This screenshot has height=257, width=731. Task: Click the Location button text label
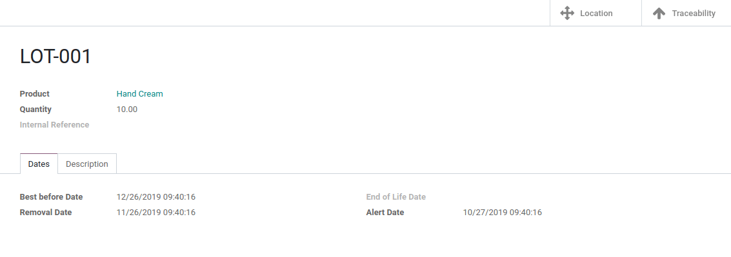[x=596, y=14]
